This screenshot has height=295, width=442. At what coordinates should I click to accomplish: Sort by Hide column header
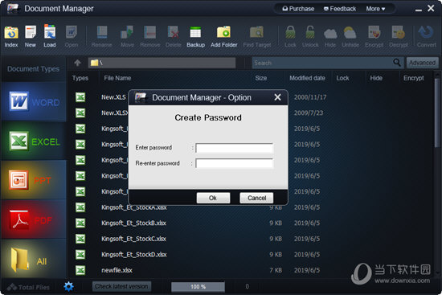[376, 78]
